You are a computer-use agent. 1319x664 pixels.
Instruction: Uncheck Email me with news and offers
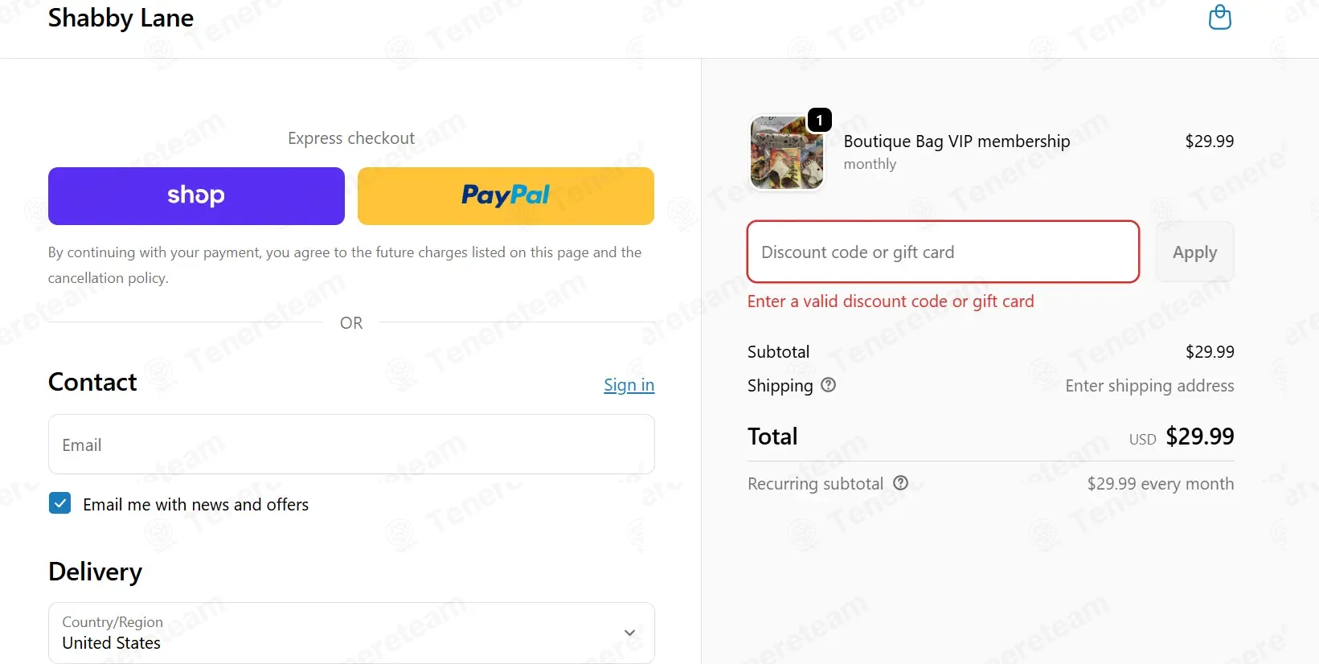(x=59, y=503)
